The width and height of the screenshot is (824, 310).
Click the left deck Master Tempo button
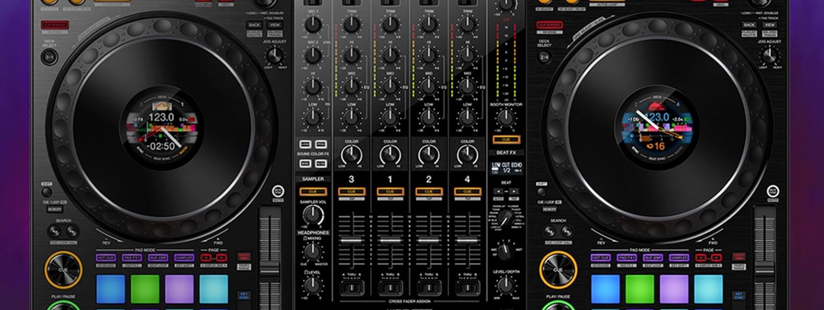tap(243, 256)
